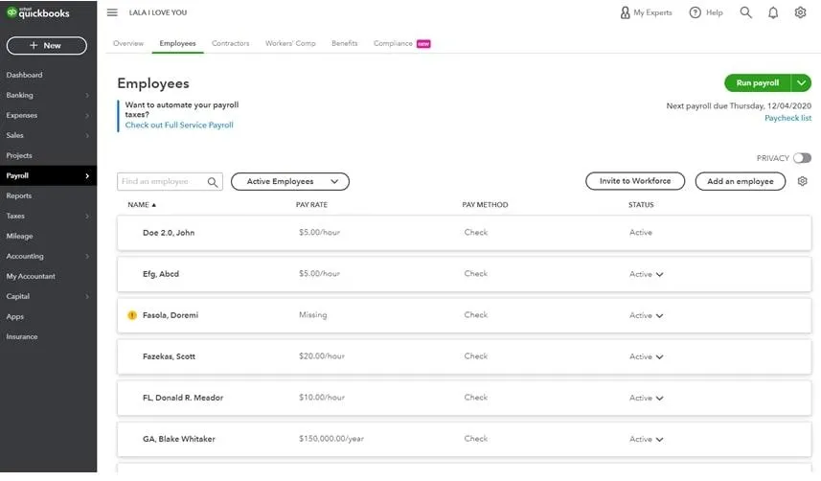Click company name LALA I LOVE YOU
The height and width of the screenshot is (481, 821).
158,12
